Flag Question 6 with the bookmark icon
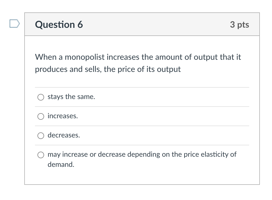Viewport: 272px width, 200px height. coord(14,24)
